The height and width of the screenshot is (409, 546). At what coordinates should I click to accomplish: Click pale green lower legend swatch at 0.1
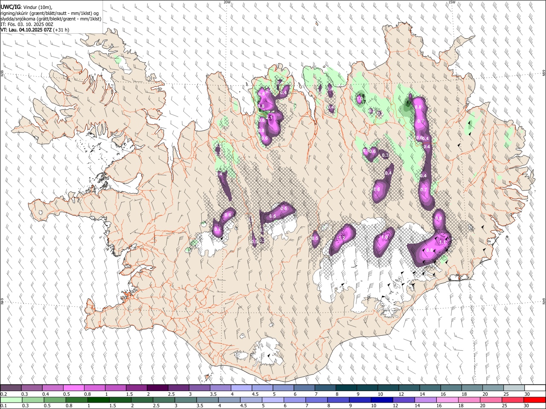point(12,400)
